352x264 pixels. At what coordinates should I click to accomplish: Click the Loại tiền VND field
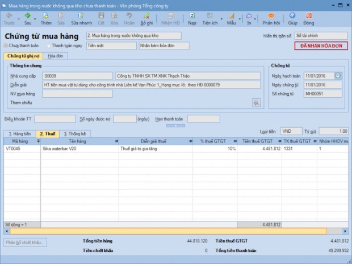point(291,131)
